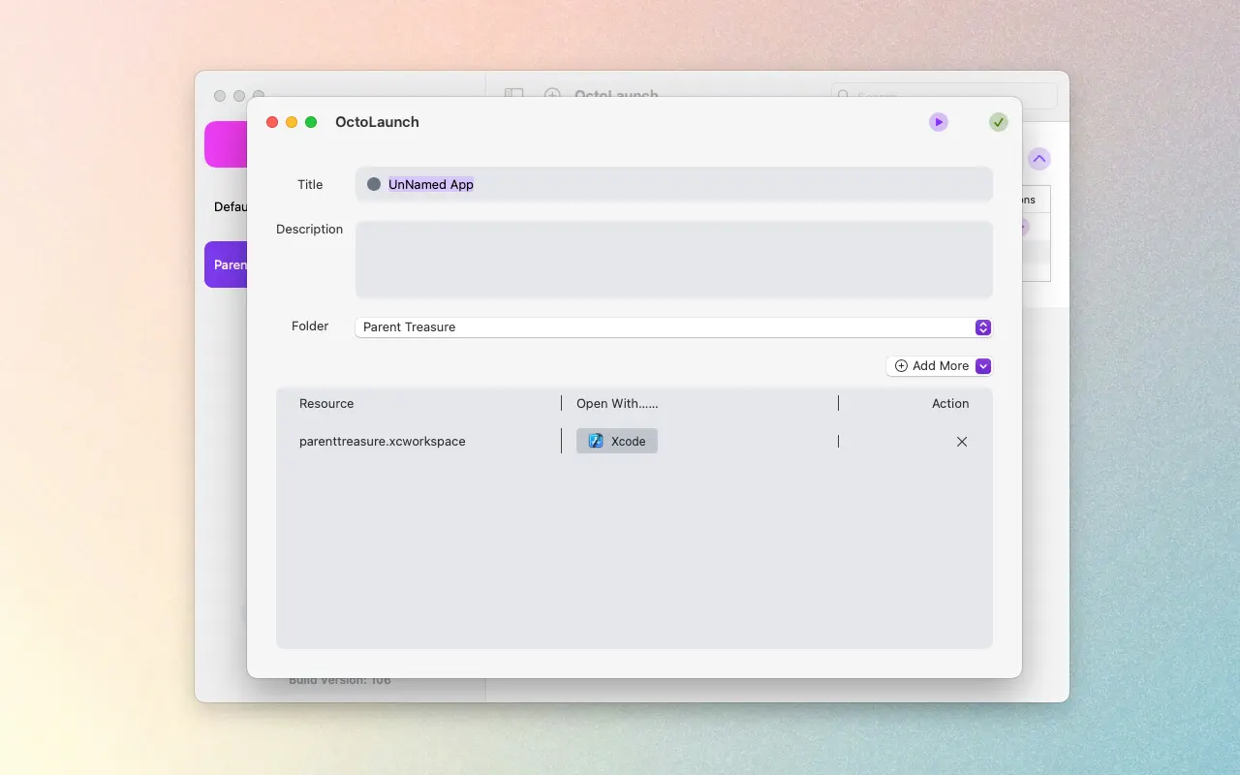The image size is (1240, 775).
Task: Remove parenttreasure.xcworkspace using the X action
Action: (961, 441)
